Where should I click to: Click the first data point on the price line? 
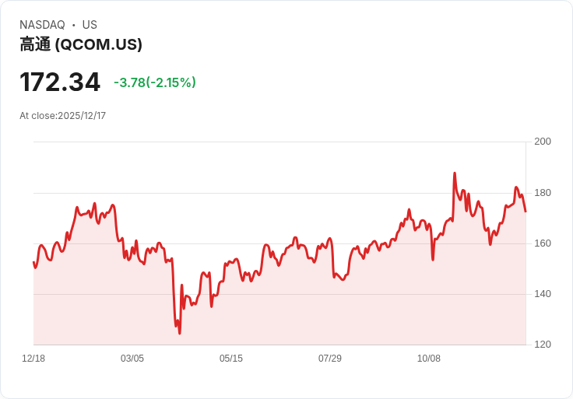tap(33, 262)
